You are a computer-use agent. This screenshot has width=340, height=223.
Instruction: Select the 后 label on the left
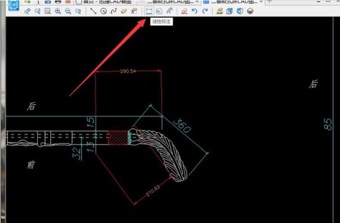click(x=31, y=106)
